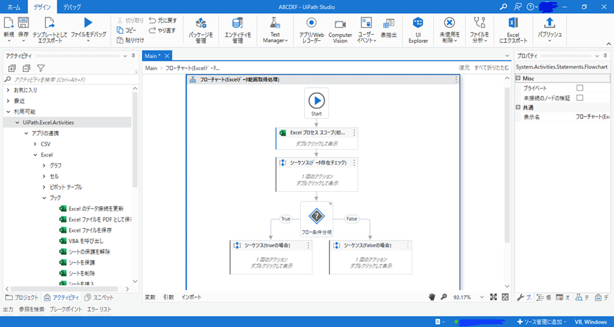Click the ファイルをデバッグ play icon

[88, 24]
